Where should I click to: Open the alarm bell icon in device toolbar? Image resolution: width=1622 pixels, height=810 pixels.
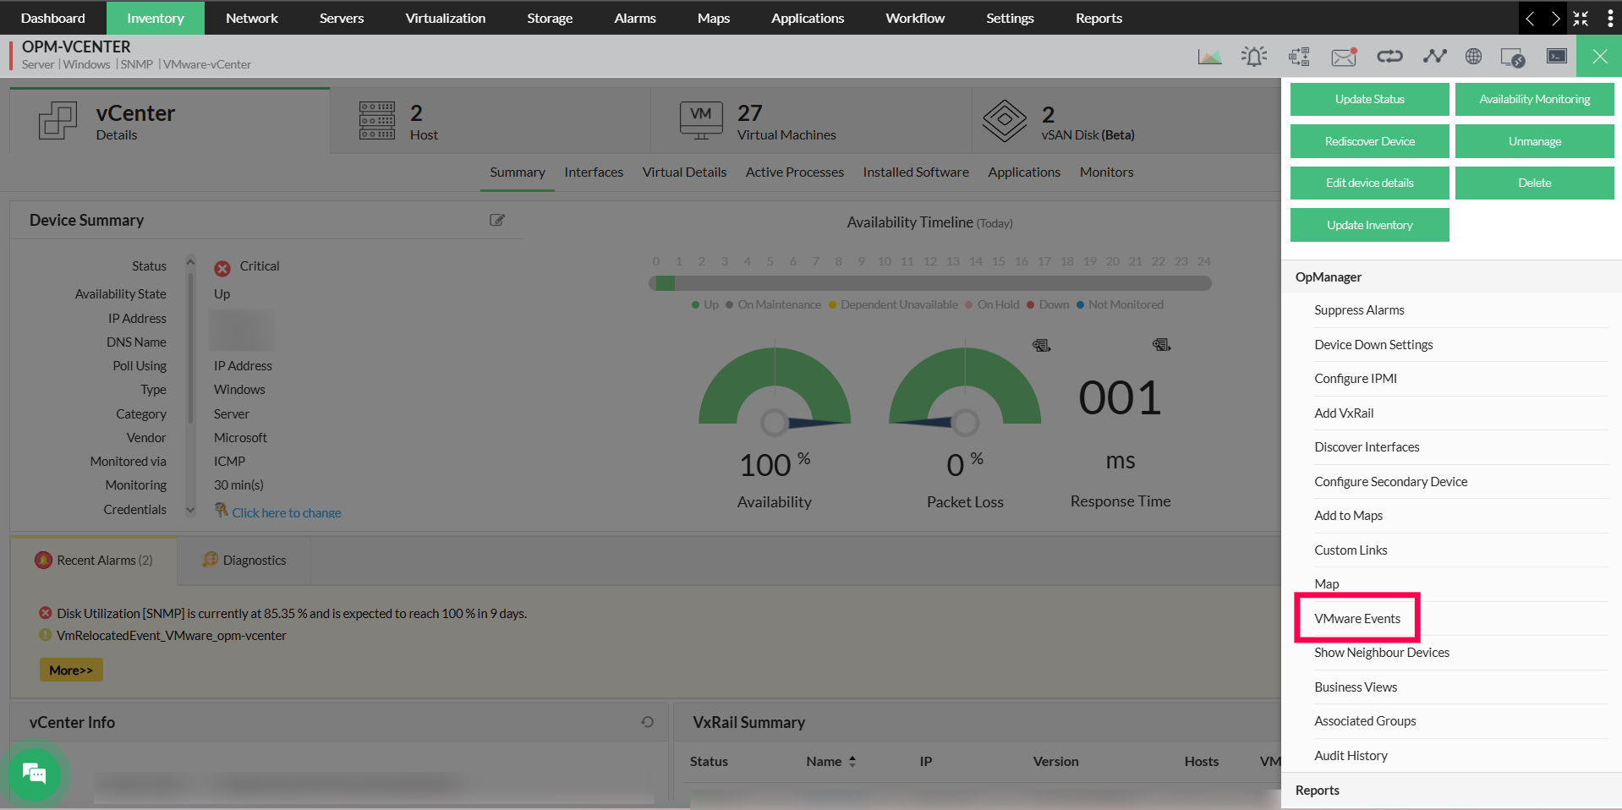pyautogui.click(x=1254, y=57)
